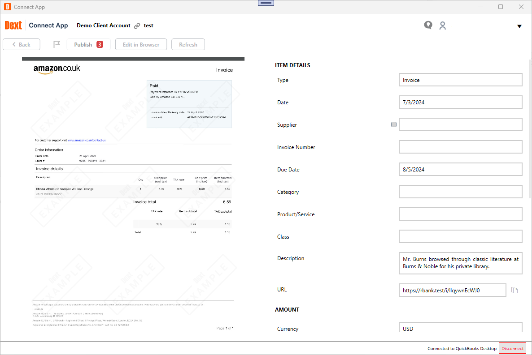Click the top center drag handle

click(266, 3)
